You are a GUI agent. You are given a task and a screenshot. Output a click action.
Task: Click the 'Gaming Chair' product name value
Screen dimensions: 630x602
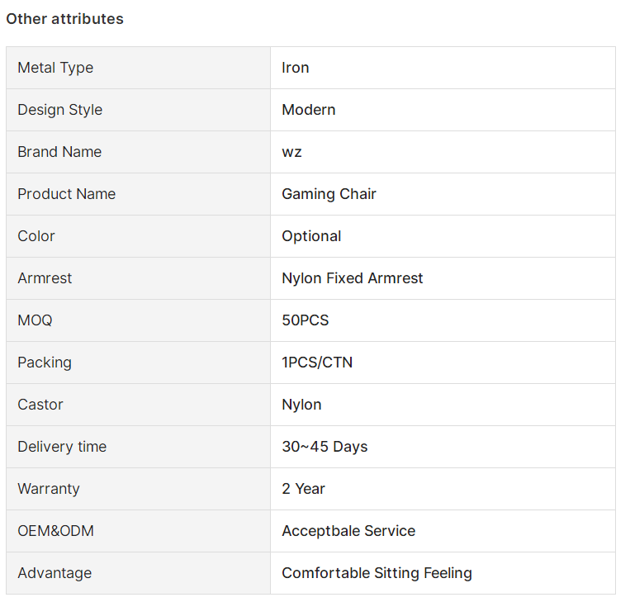click(329, 194)
